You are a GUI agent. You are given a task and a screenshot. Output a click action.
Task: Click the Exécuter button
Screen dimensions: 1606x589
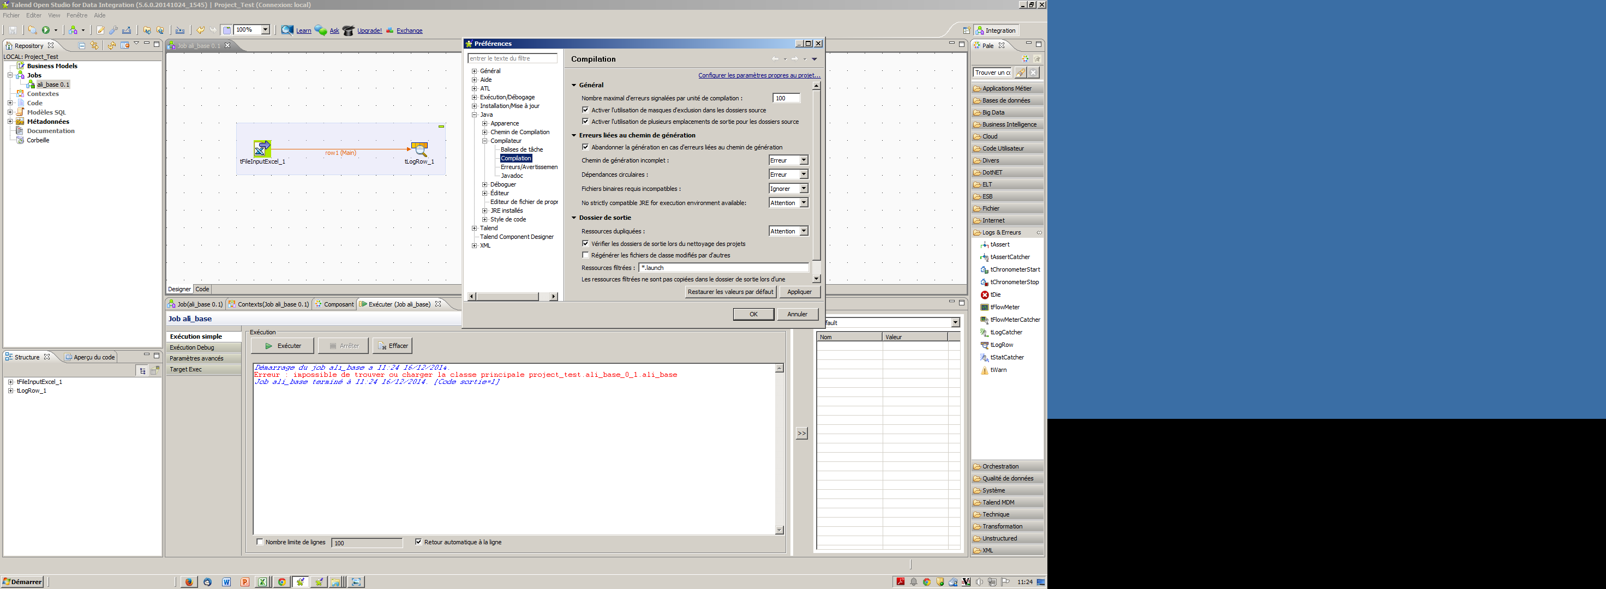point(283,346)
